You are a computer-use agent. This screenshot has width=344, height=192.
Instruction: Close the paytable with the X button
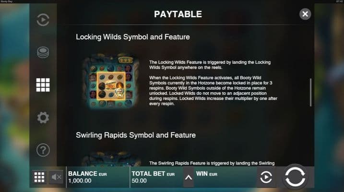(x=305, y=14)
